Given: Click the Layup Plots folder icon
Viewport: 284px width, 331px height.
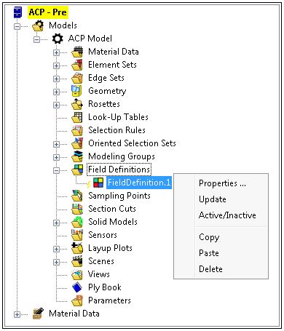Looking at the screenshot, I should tap(77, 248).
